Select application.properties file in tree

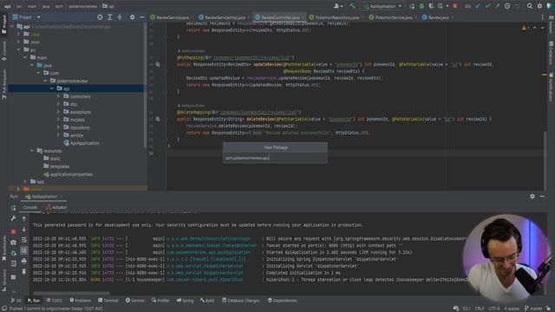tap(68, 174)
